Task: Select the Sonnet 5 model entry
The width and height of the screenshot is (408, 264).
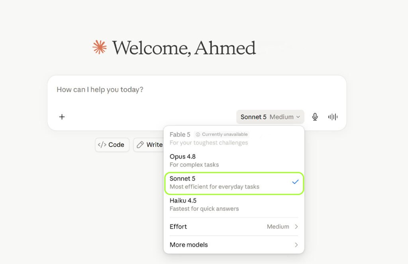Action: tap(233, 183)
